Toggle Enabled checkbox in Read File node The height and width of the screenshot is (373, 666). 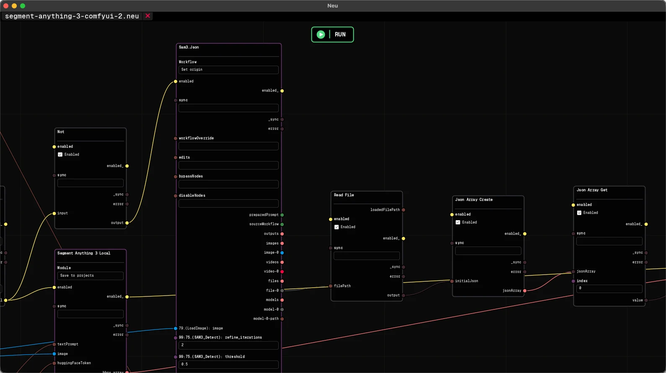click(337, 227)
